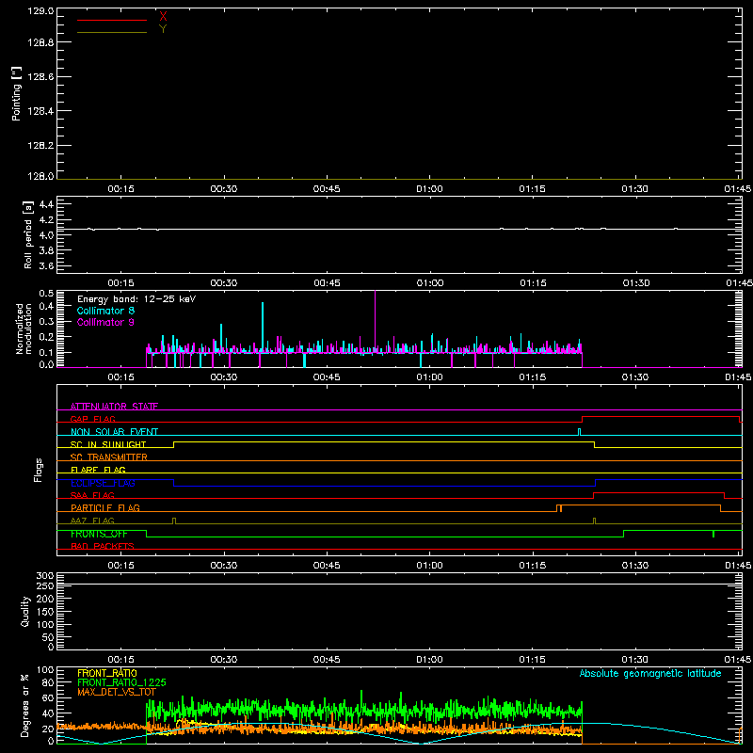Select the 'BAD_PACKETS' flag label
Screen dimensions: 753x753
(x=103, y=546)
